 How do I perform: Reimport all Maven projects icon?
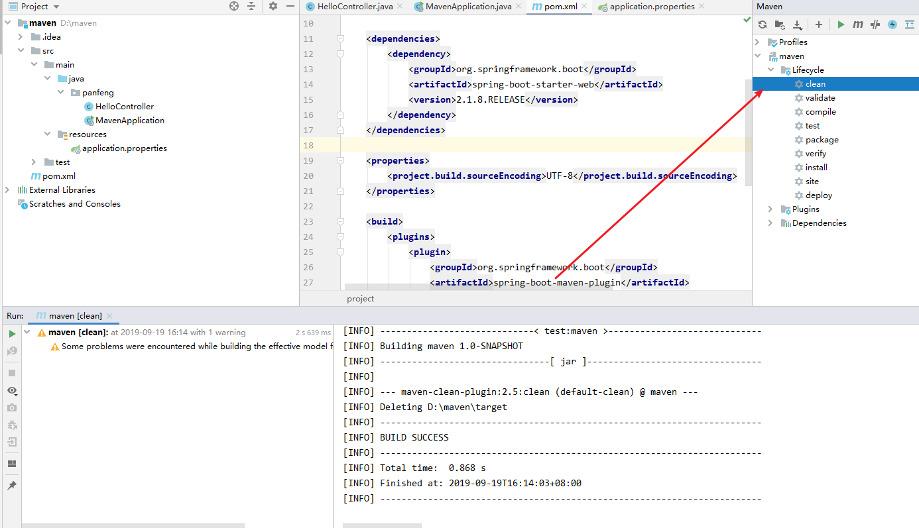pos(763,25)
